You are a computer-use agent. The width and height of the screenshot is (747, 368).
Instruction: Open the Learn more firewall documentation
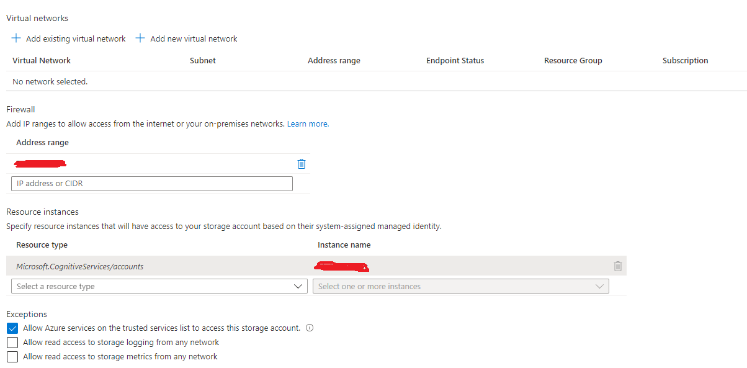(x=307, y=123)
